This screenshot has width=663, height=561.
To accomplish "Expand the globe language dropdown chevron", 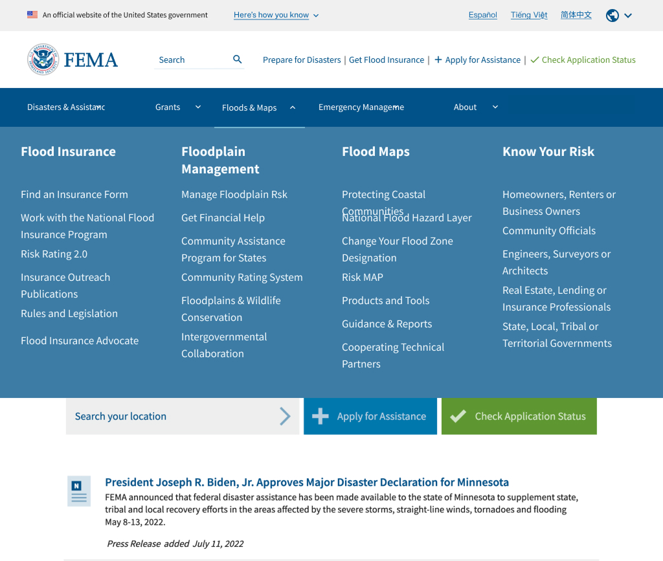I will tap(628, 16).
